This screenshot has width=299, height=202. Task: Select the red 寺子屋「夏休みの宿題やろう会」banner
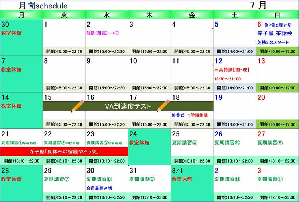click(x=64, y=151)
